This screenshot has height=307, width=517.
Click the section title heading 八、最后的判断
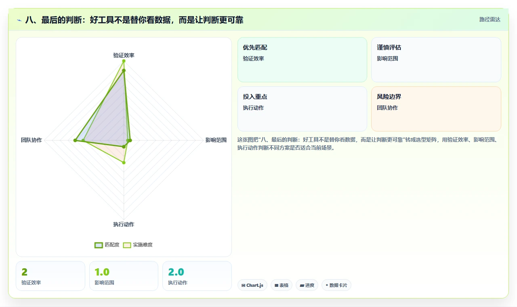point(134,20)
